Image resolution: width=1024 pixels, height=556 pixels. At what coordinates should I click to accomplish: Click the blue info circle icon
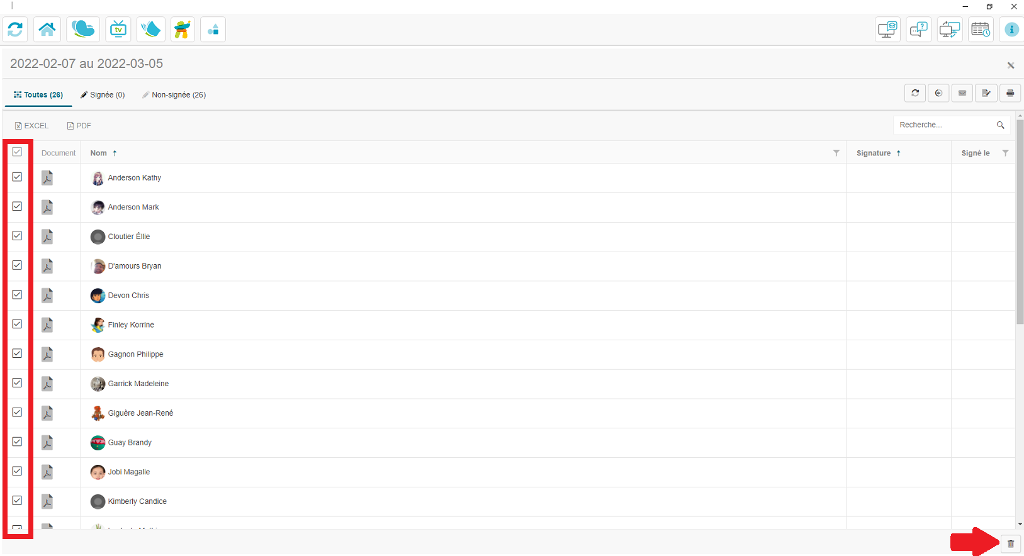(x=1011, y=30)
